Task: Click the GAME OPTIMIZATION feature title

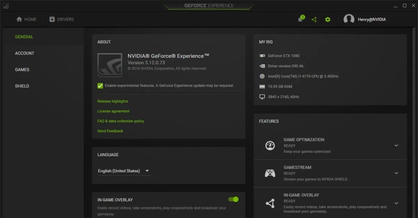Action: coord(304,140)
